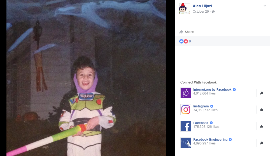Click the Facebook Engineering logo icon

[x=186, y=143]
